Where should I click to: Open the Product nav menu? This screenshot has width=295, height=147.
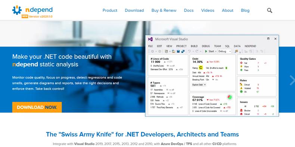point(110,10)
